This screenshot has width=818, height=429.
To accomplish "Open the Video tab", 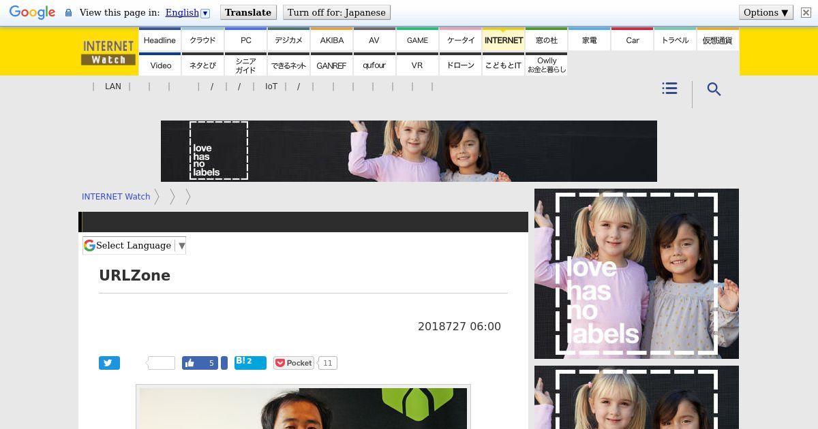I will [160, 65].
